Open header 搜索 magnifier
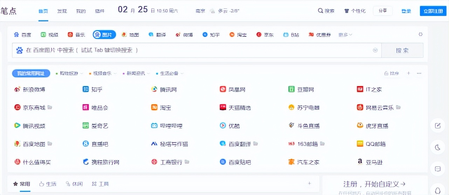Image resolution: width=449 pixels, height=195 pixels. (326, 11)
